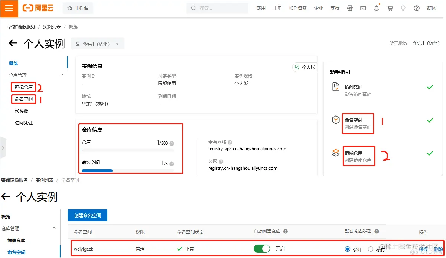Open the hamburger menu icon
Screen dimensions: 446x258
coord(9,8)
